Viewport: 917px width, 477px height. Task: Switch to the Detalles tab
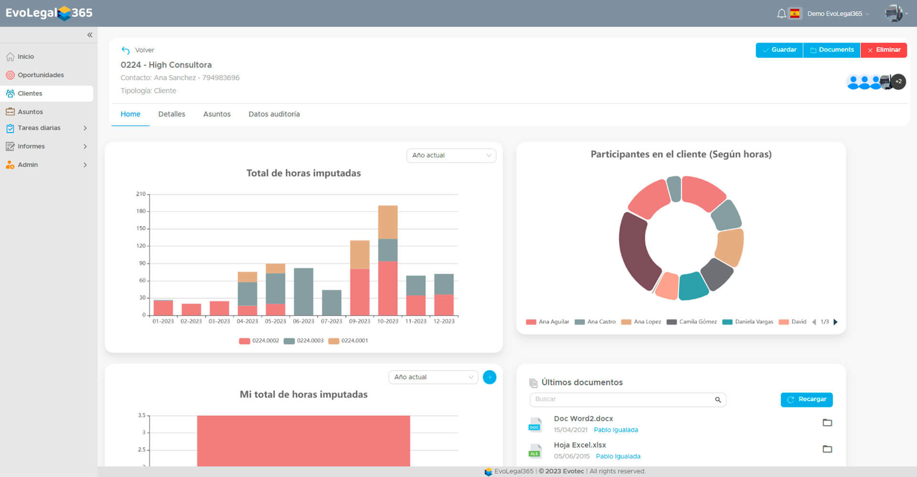coord(171,114)
